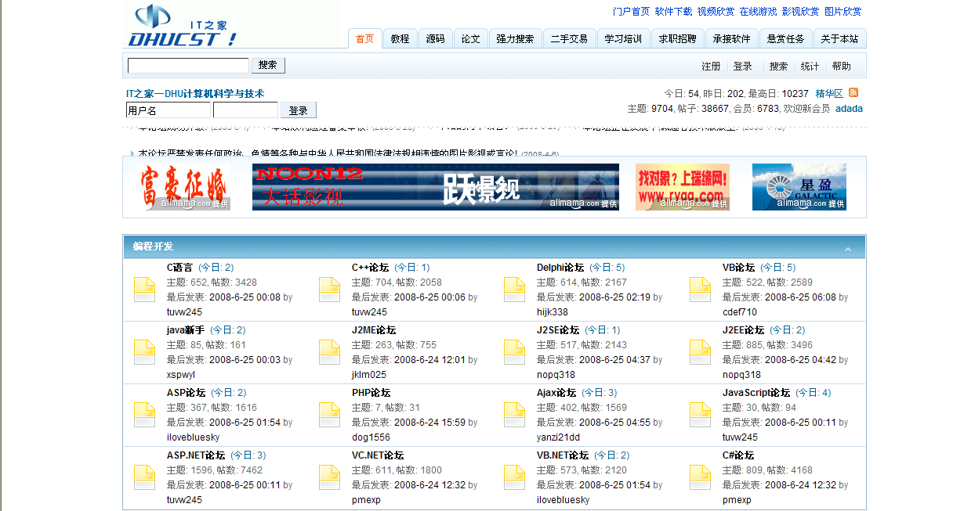Image resolution: width=964 pixels, height=511 pixels.
Task: Click the ASP.NET论坛 board icon
Action: point(144,476)
